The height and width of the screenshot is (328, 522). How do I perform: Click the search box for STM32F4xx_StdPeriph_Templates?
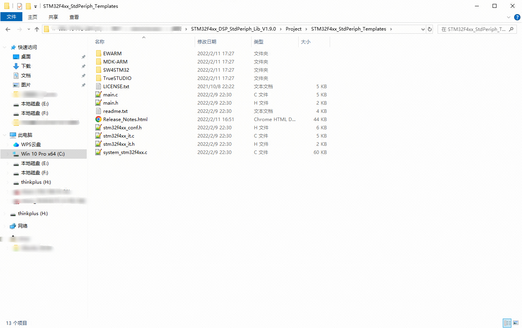tap(473, 29)
